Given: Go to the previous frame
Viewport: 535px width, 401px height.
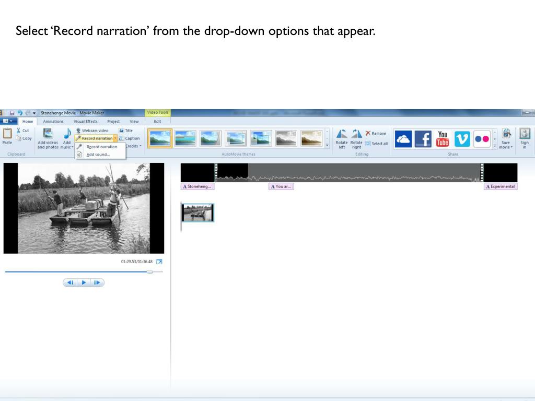Looking at the screenshot, I should [71, 282].
